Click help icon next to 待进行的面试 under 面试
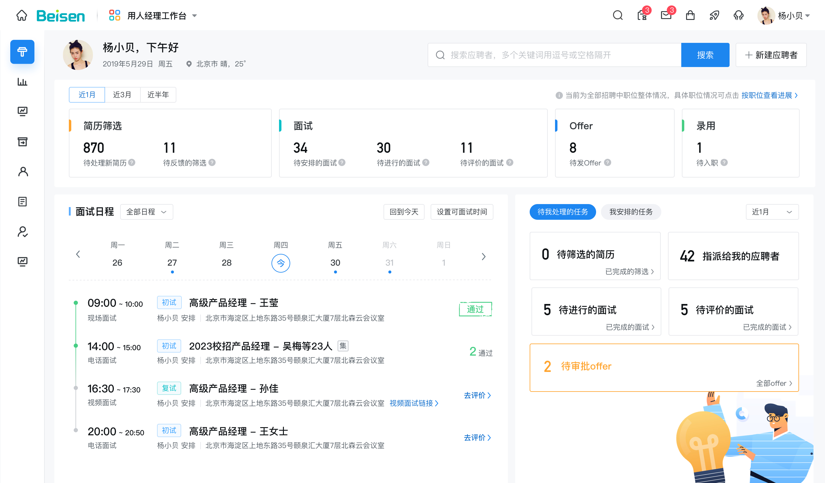825x483 pixels. [425, 163]
